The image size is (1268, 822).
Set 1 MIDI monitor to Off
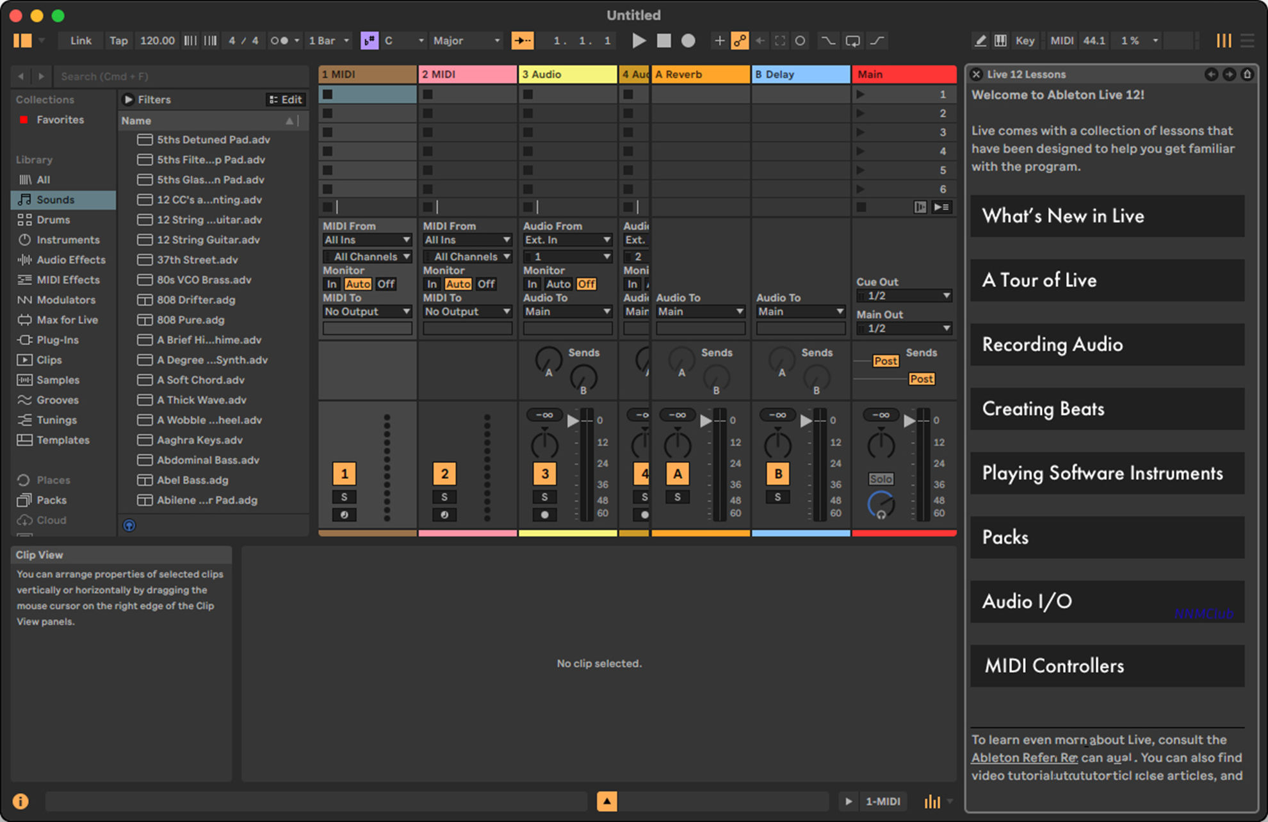pyautogui.click(x=386, y=284)
